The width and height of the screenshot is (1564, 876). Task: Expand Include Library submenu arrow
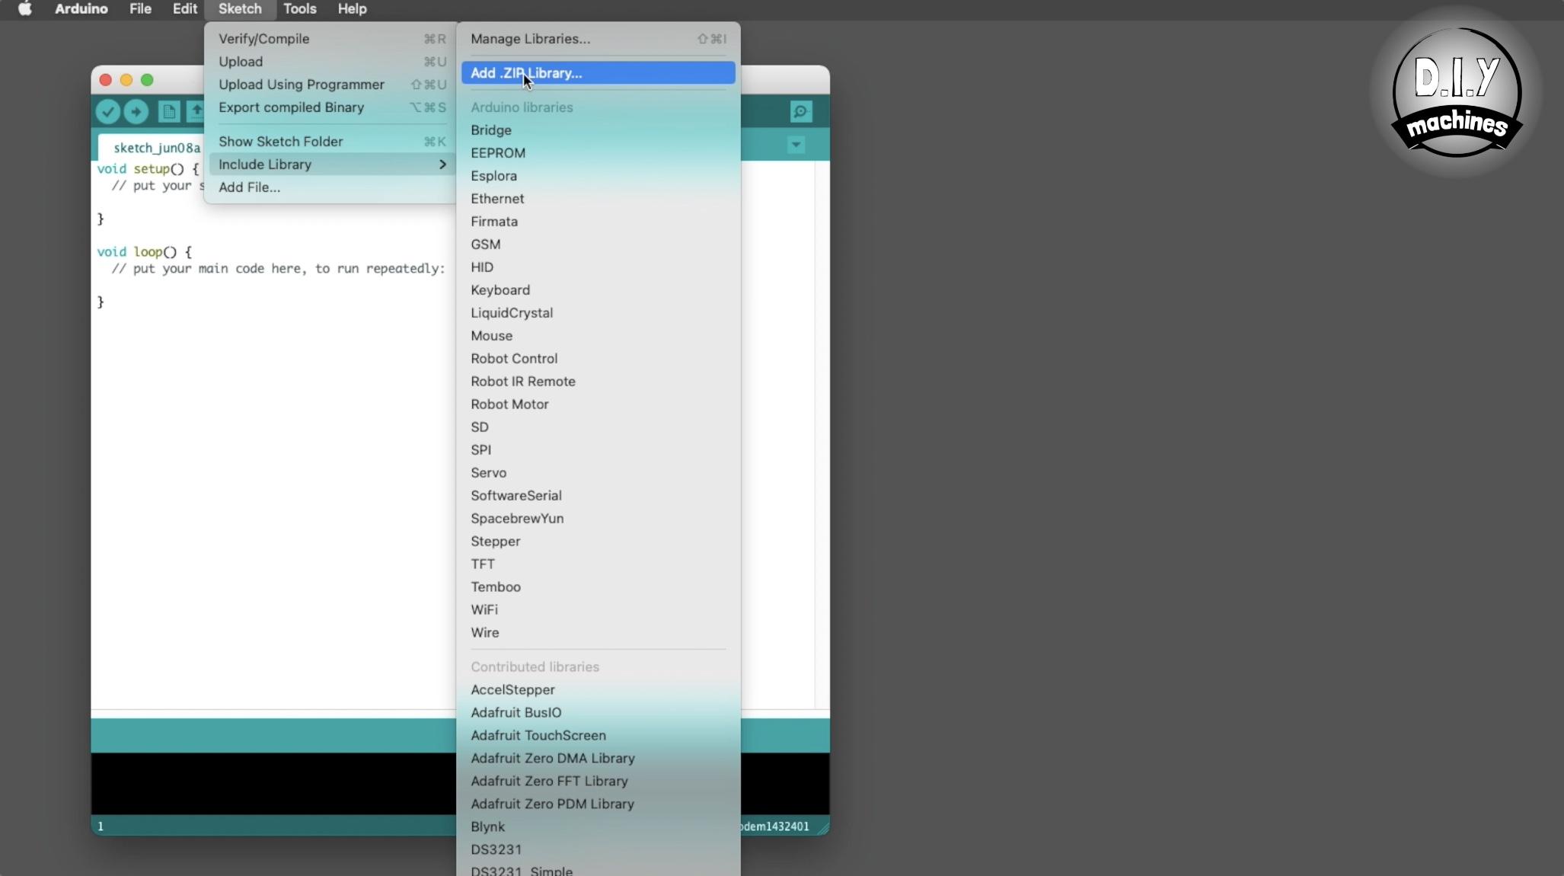click(442, 165)
